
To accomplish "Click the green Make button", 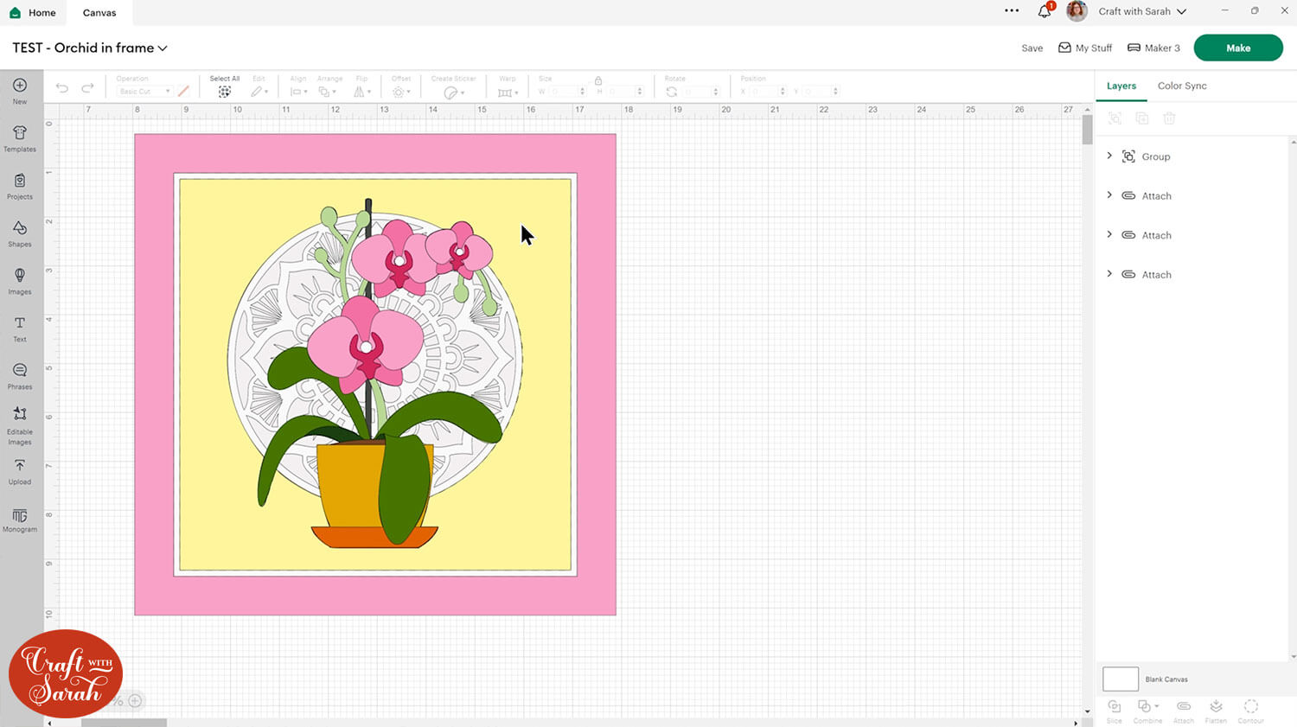I will click(1237, 48).
